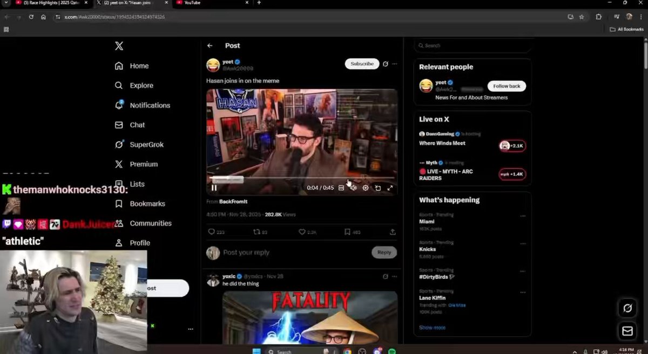Click the browser home button
Viewport: 648px width, 354px height.
coord(43,17)
